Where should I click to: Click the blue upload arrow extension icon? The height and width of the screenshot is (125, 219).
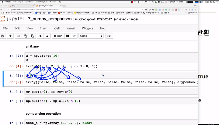pos(192,10)
